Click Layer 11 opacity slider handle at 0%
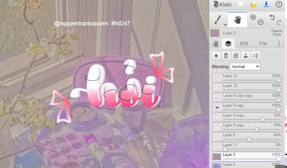The width and height of the screenshot is (287, 168). [x=225, y=149]
